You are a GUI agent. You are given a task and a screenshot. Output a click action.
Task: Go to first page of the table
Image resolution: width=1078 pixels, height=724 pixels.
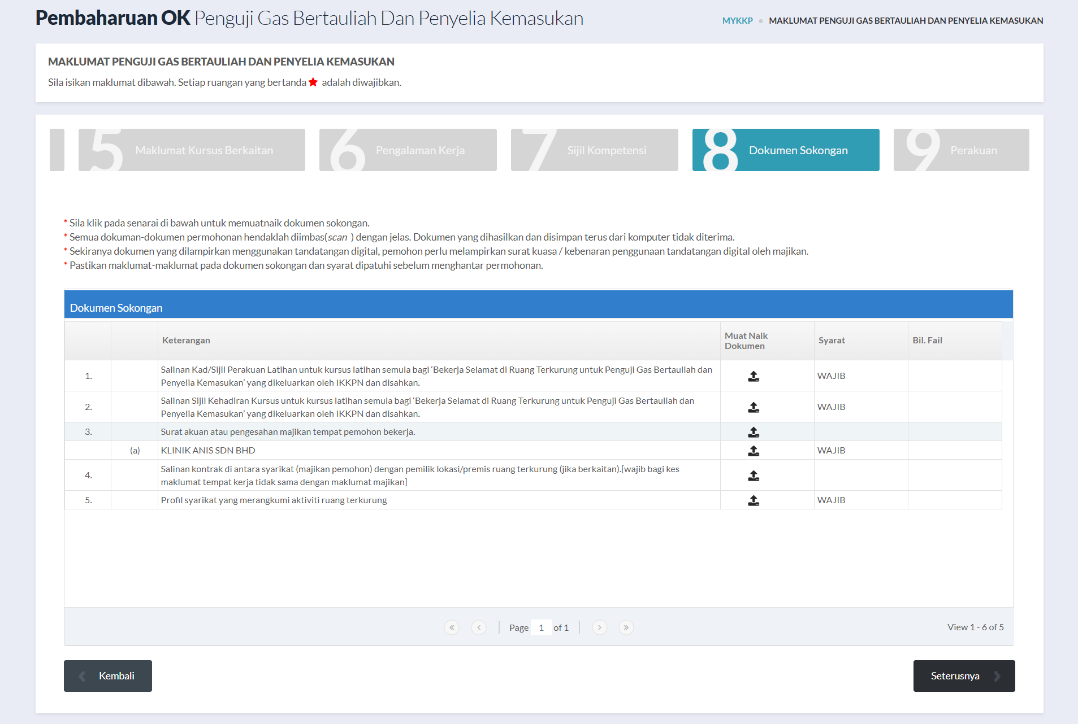[452, 627]
